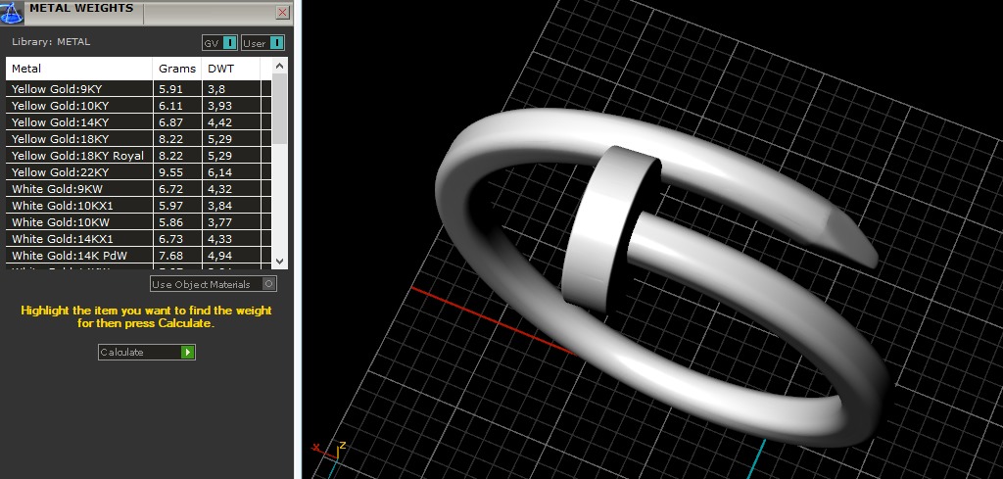1003x479 pixels.
Task: Select the White Gold:10KW row
Action: click(139, 222)
